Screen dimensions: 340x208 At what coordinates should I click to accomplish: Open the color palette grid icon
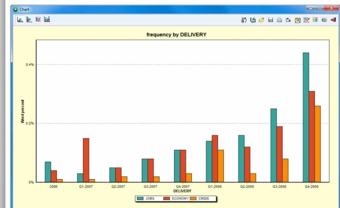(x=315, y=20)
